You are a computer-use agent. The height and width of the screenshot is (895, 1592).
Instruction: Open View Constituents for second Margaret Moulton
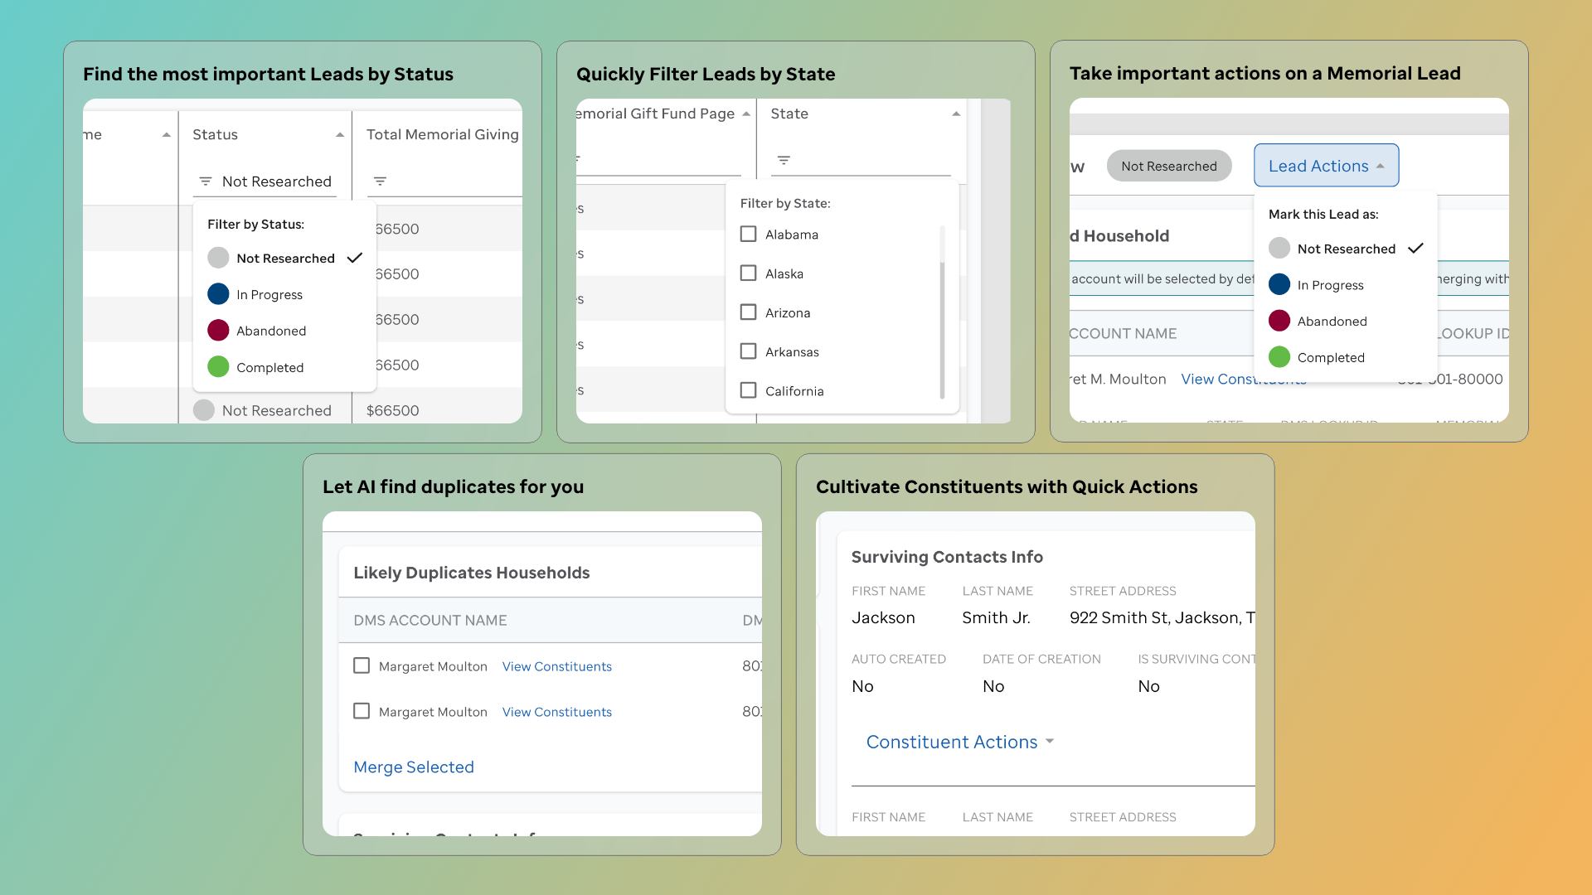tap(556, 712)
